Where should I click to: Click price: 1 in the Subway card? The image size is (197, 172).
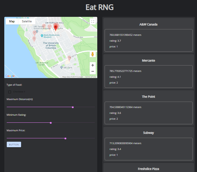point(113,155)
